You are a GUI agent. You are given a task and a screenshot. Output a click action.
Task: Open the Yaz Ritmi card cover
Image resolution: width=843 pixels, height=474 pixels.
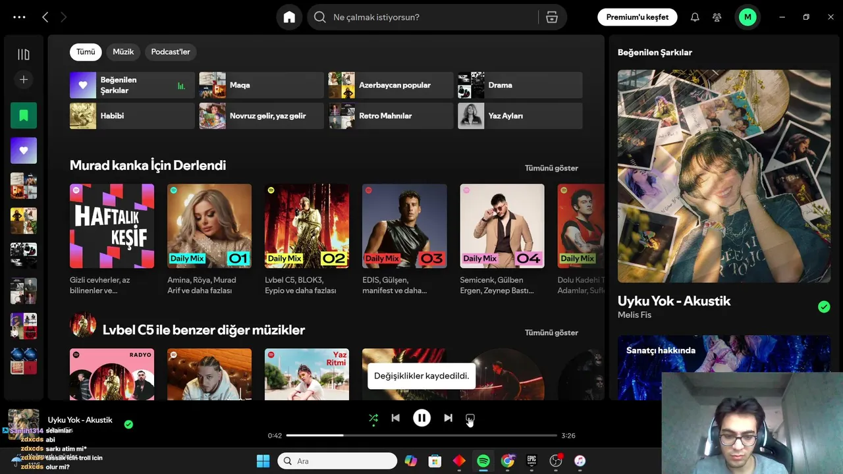pos(307,374)
